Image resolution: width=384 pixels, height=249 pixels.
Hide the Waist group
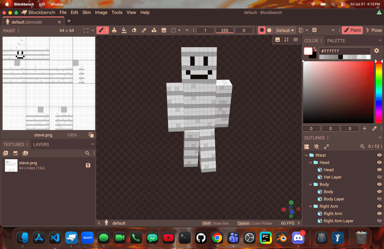pos(379,155)
